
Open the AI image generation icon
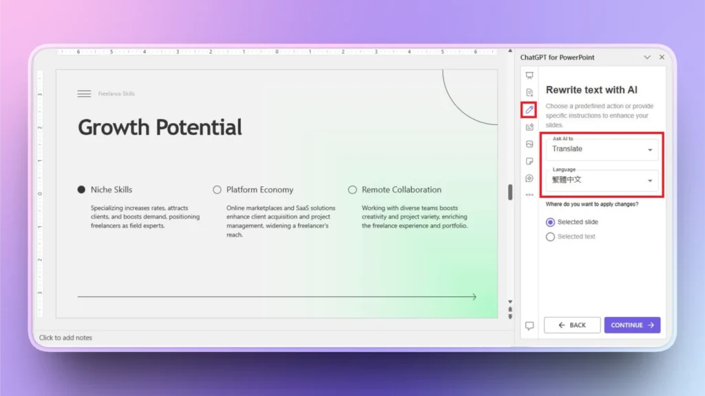click(529, 144)
